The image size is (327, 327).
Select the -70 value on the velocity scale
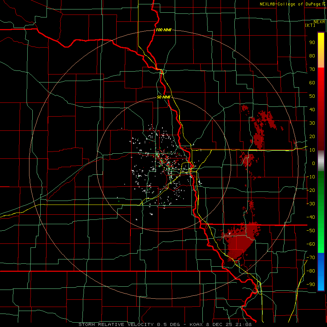click(x=311, y=258)
